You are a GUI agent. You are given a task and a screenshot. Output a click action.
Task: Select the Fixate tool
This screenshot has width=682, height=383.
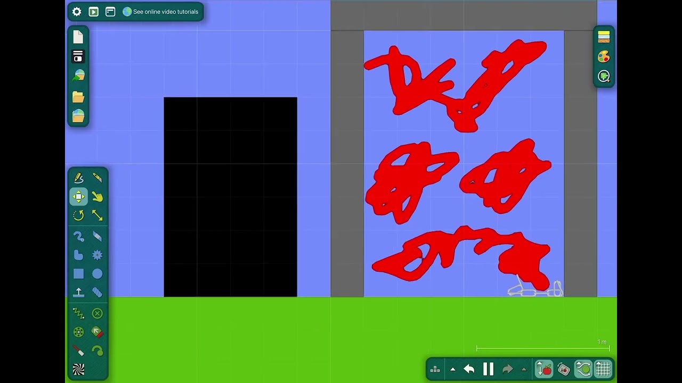[97, 313]
